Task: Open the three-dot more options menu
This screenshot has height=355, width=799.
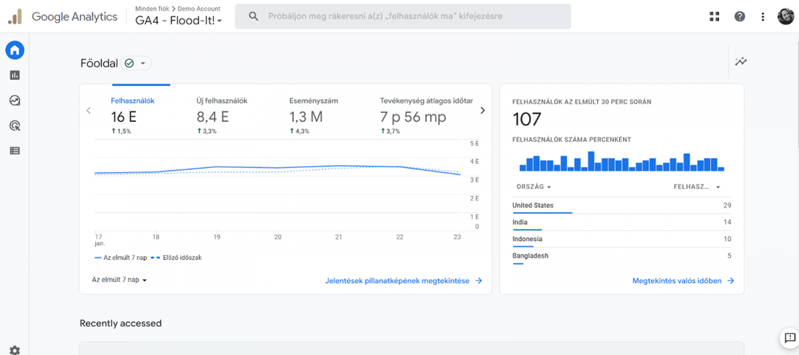Action: pyautogui.click(x=763, y=17)
